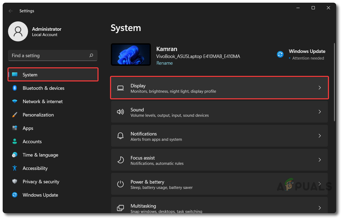This screenshot has height=218, width=341.
Task: Click the desktop wallpaper thumbnail
Action: click(131, 54)
